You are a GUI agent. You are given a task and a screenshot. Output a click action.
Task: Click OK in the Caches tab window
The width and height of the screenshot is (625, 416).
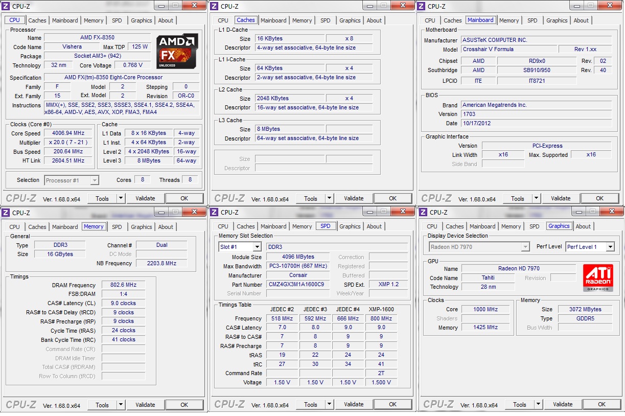click(392, 198)
